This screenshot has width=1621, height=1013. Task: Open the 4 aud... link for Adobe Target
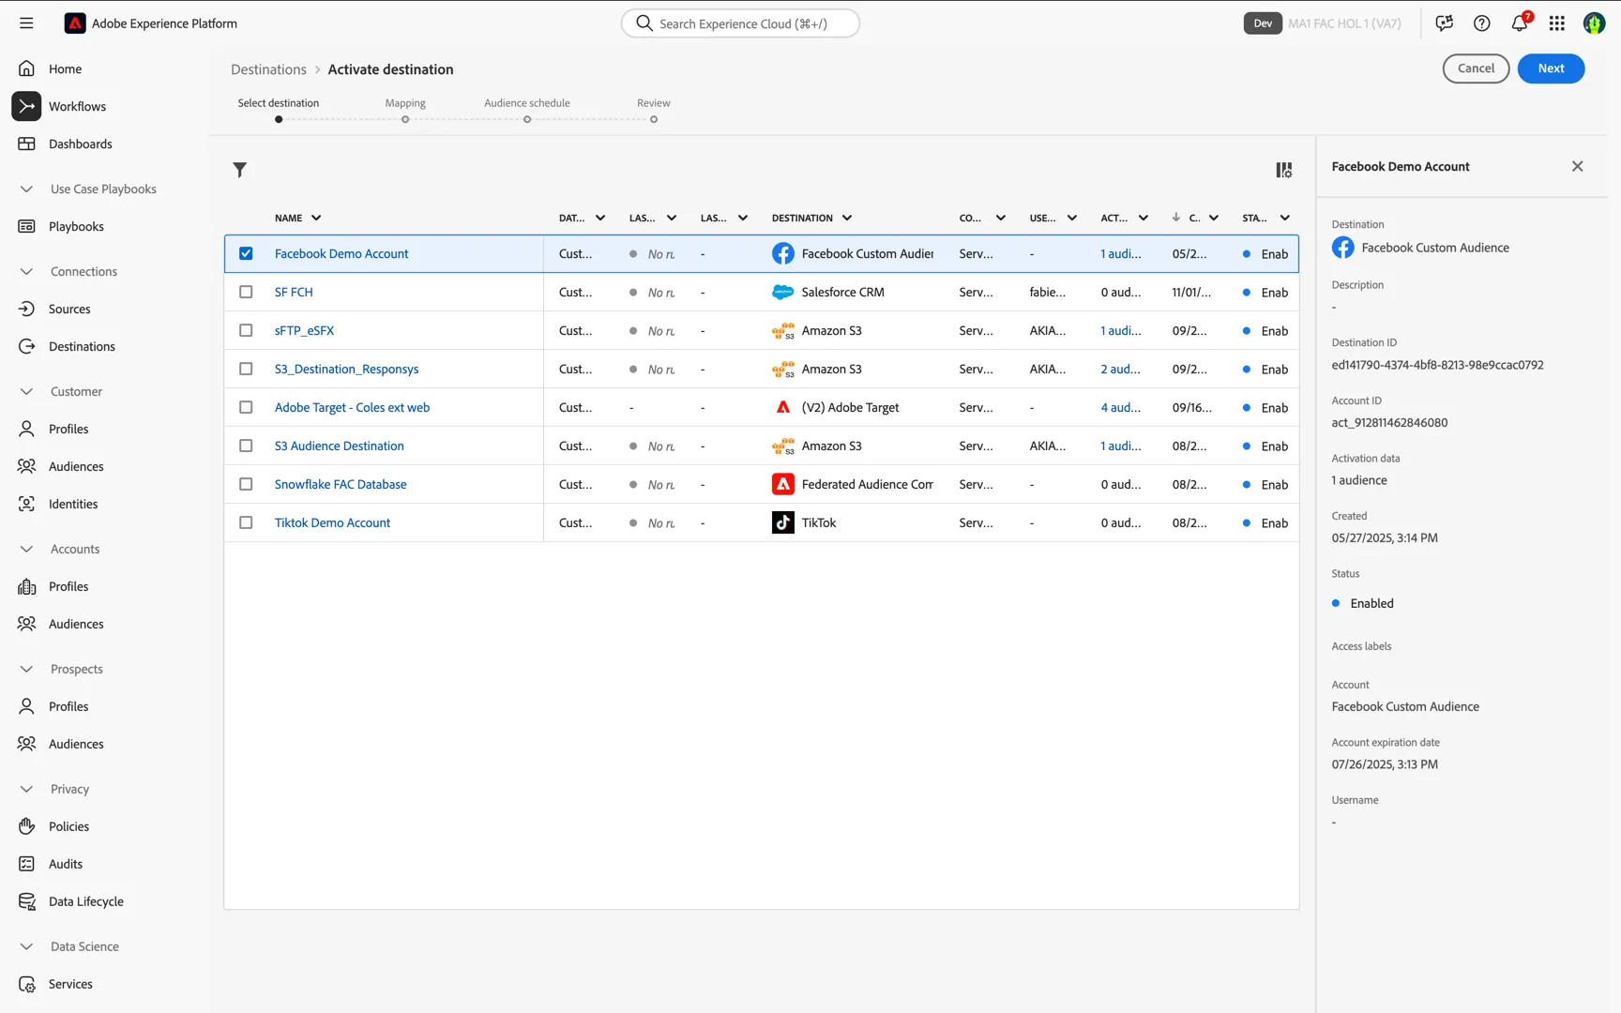pos(1121,407)
